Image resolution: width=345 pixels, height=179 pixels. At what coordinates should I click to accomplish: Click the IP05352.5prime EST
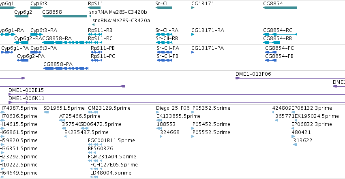coord(193,112)
